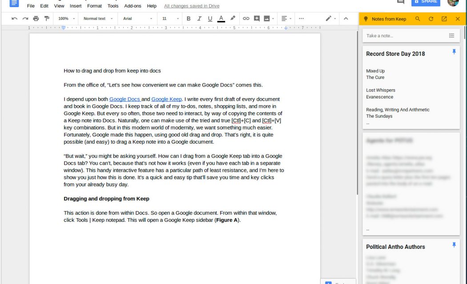Image resolution: width=467 pixels, height=284 pixels.
Task: Expand the insert image options arrow
Action: pyautogui.click(x=273, y=19)
